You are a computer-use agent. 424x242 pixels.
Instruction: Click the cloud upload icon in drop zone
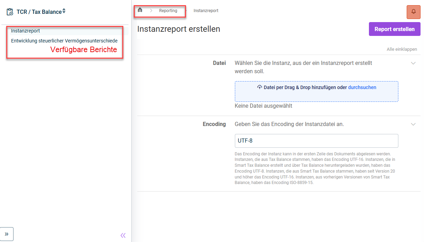259,87
